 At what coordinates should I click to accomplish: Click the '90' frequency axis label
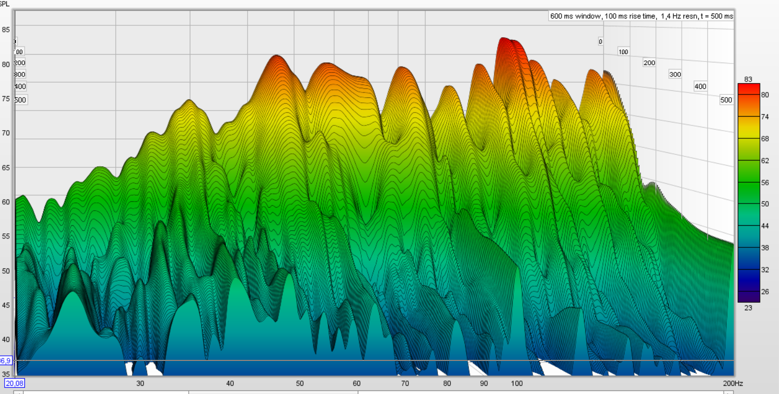click(484, 383)
